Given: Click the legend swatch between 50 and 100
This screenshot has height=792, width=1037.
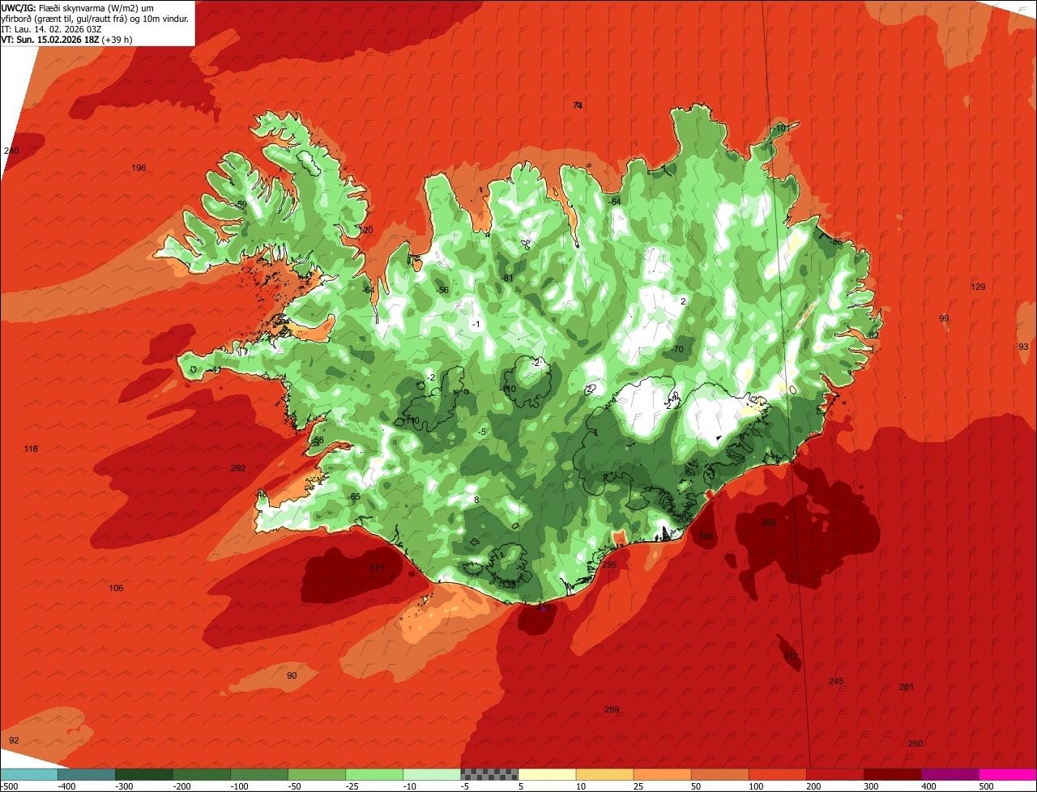Looking at the screenshot, I should tap(719, 774).
